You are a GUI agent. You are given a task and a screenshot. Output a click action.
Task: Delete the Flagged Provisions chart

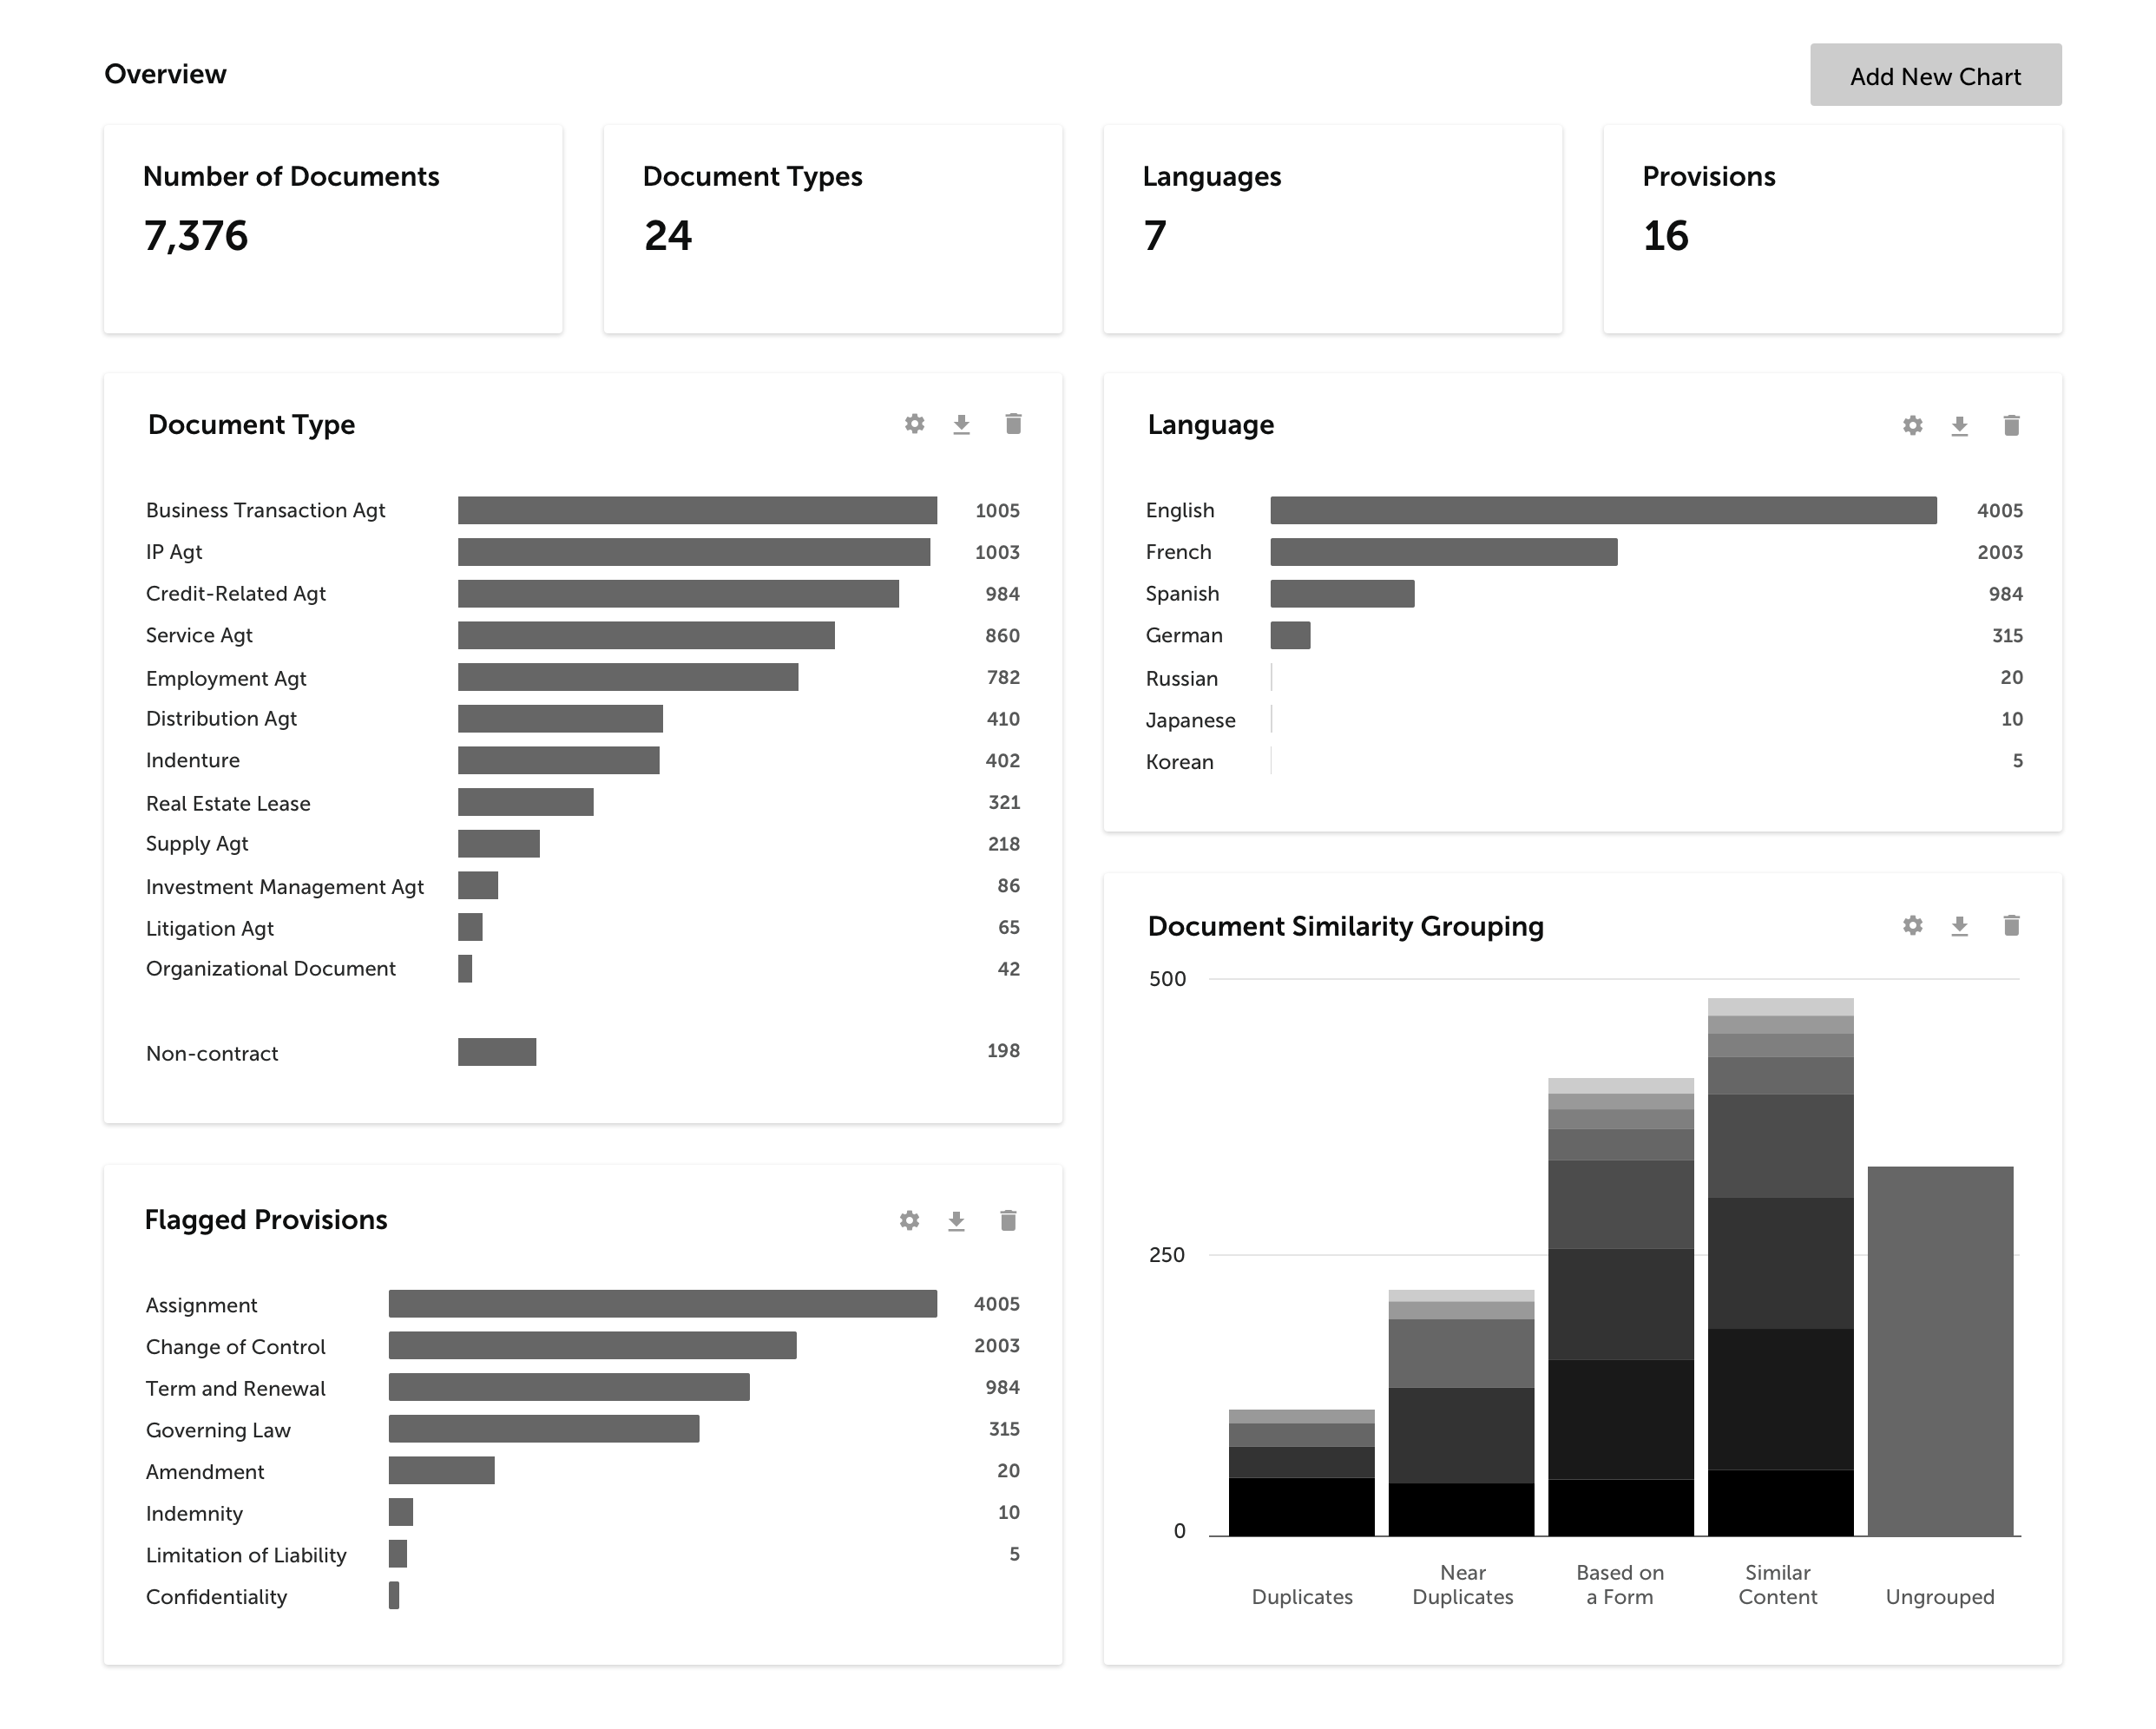pos(1008,1220)
